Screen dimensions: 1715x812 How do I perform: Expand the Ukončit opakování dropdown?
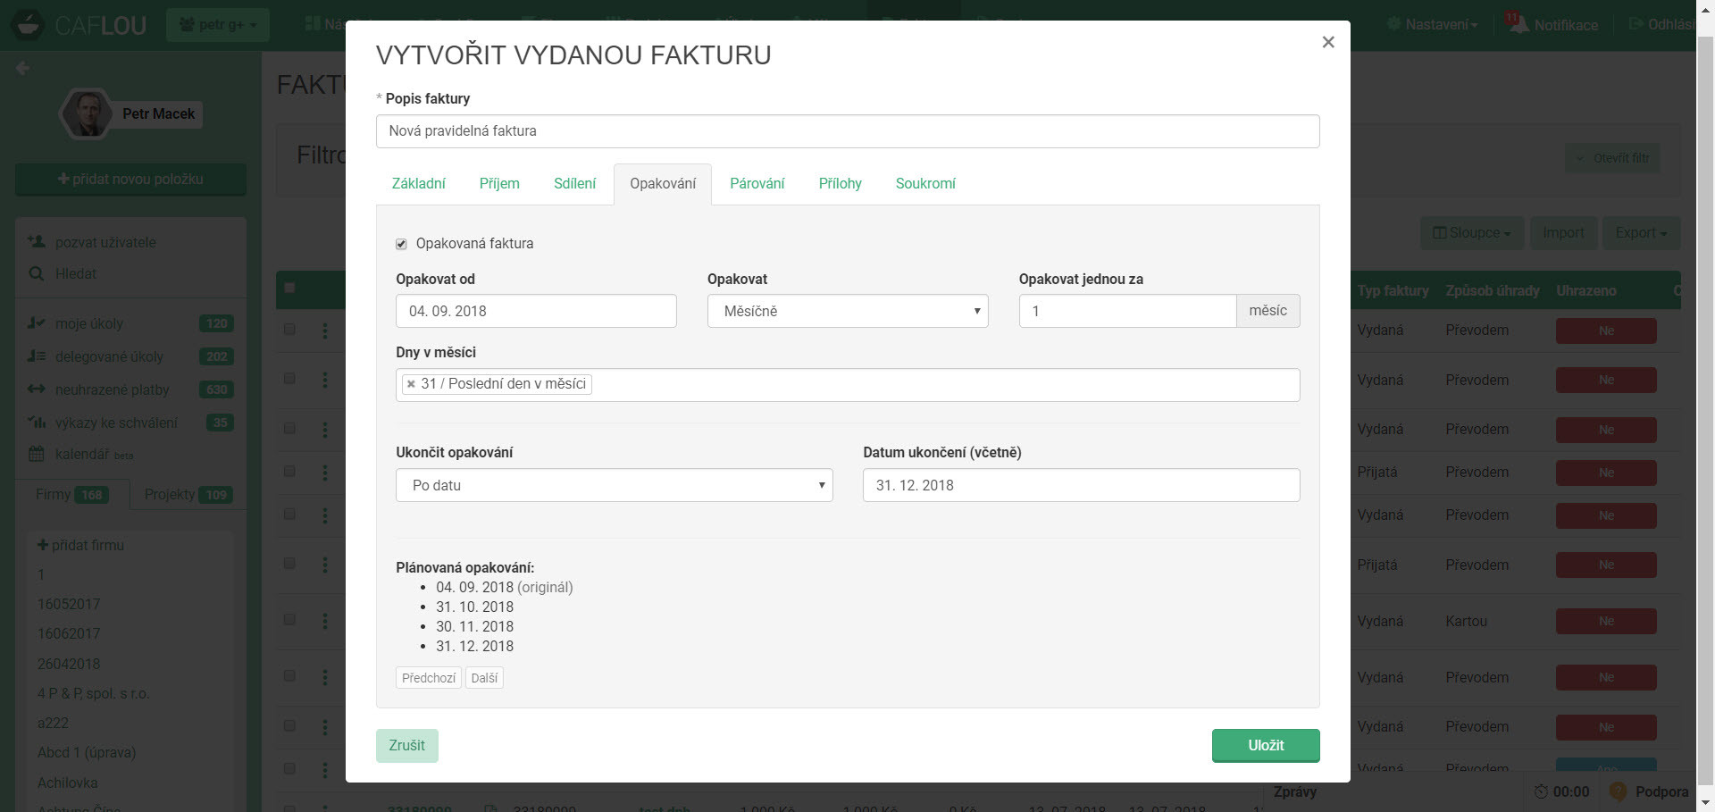[x=614, y=485]
